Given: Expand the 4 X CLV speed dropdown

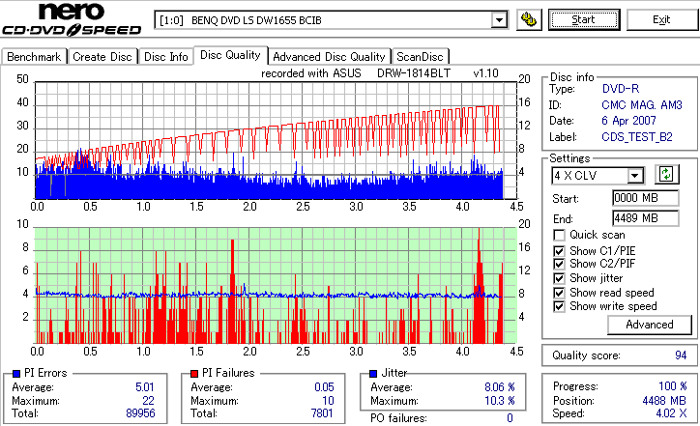Looking at the screenshot, I should coord(635,176).
